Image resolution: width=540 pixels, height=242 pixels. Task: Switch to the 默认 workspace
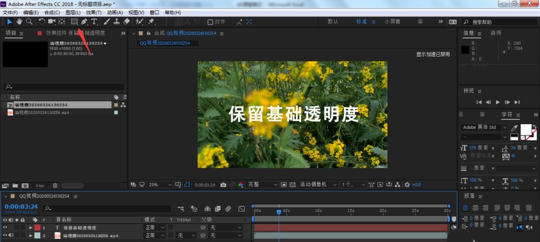click(333, 22)
